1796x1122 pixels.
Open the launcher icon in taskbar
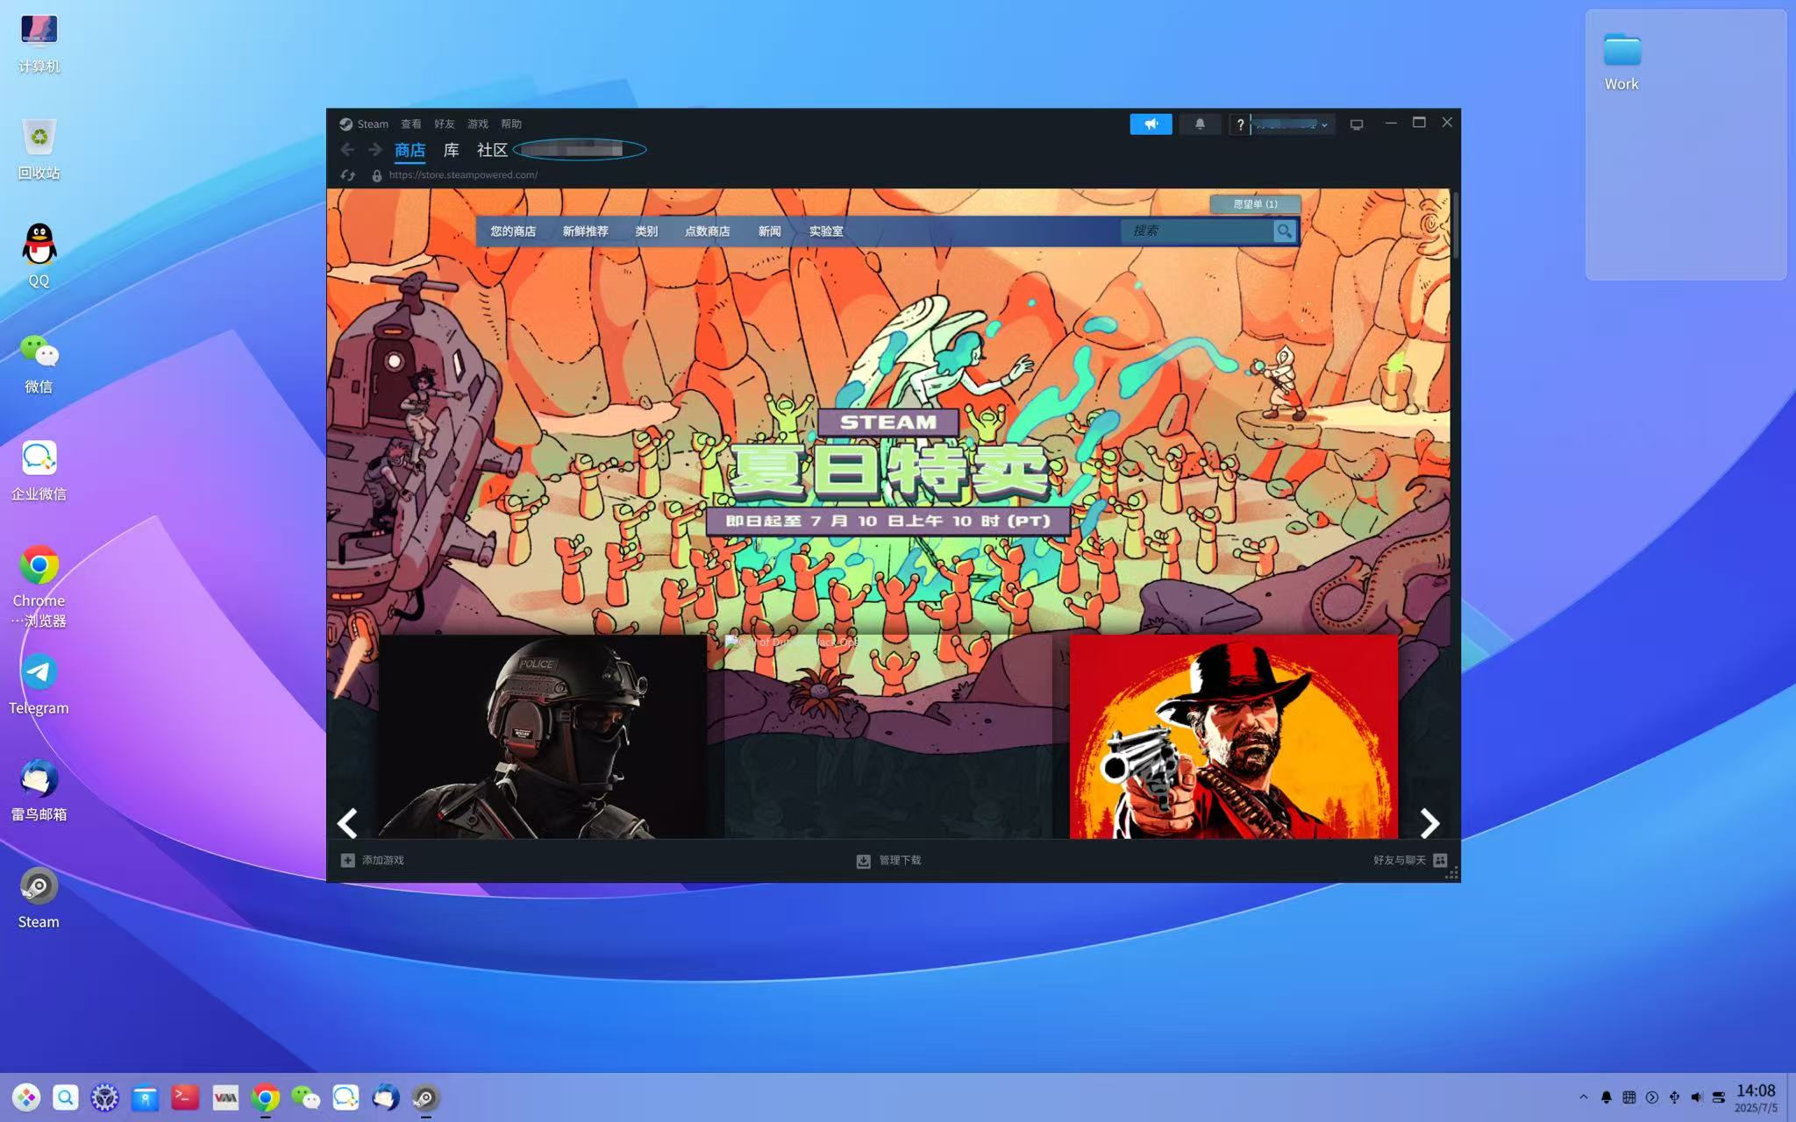25,1097
